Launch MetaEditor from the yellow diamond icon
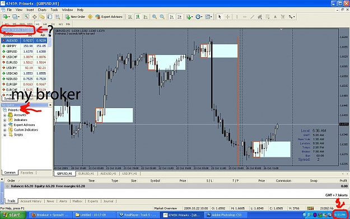The width and height of the screenshot is (350, 219). 90,17
